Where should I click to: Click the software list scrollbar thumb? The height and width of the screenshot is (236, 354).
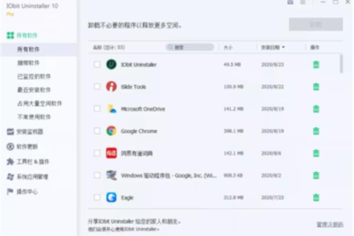point(342,64)
